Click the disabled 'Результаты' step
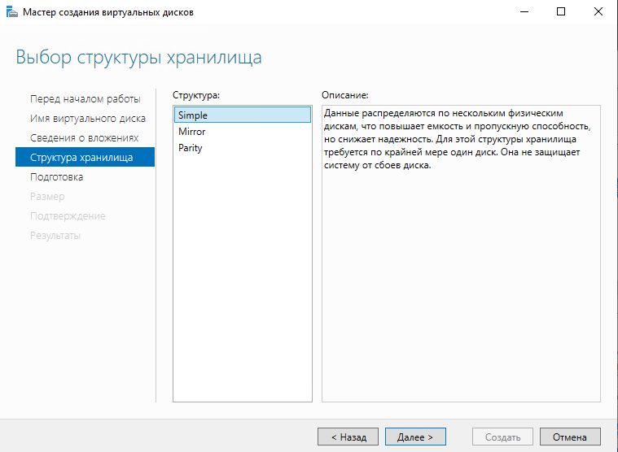Image resolution: width=618 pixels, height=452 pixels. [x=55, y=235]
